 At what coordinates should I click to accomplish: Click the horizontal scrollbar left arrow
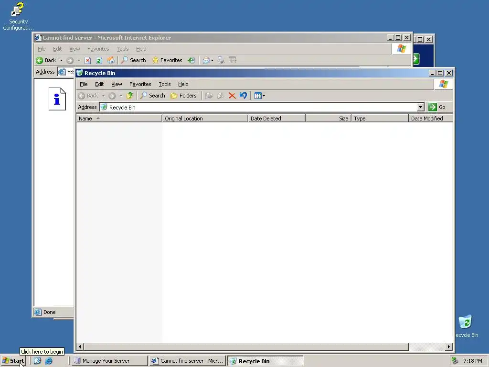click(80, 347)
